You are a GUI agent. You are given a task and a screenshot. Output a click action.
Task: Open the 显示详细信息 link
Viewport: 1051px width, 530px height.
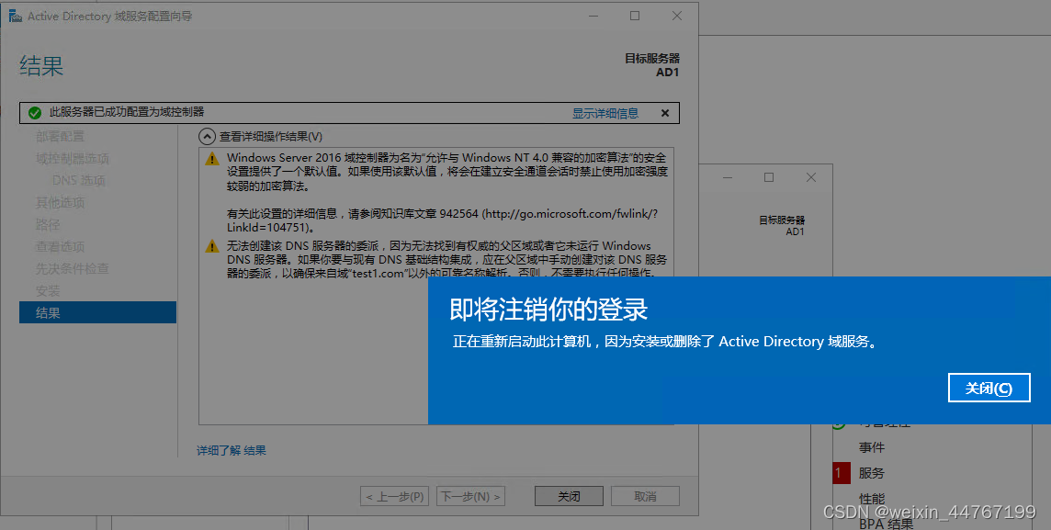pos(605,113)
